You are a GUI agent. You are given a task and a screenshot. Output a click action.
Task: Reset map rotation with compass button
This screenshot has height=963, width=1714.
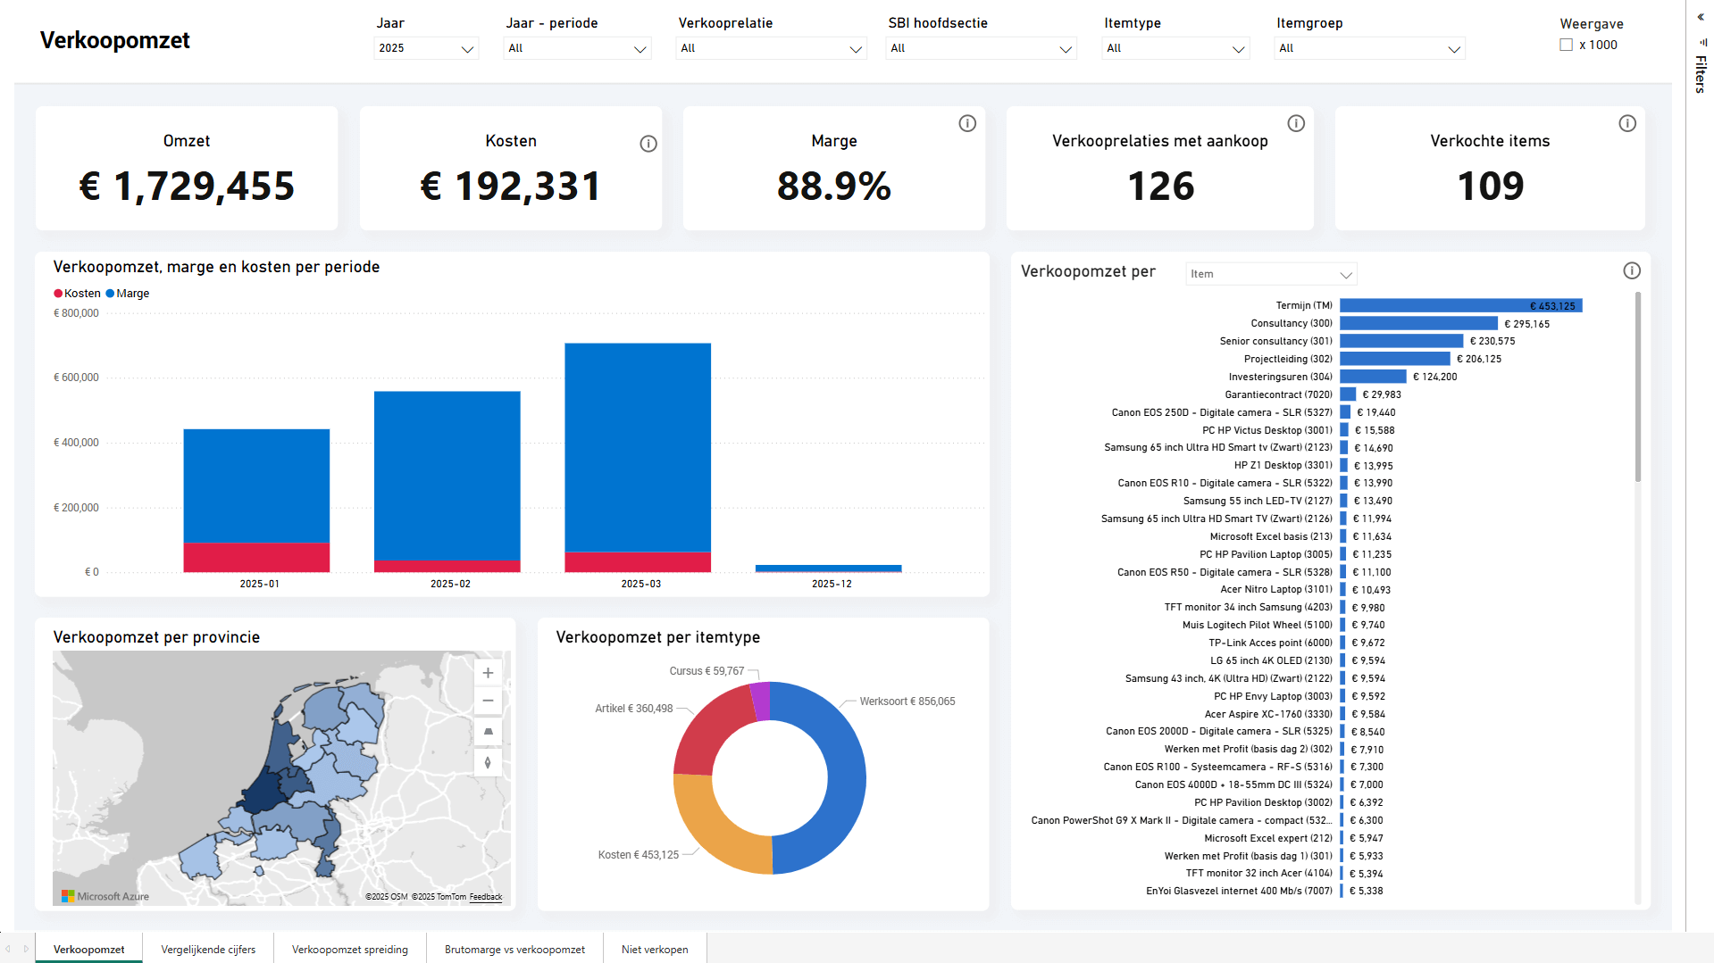tap(488, 762)
